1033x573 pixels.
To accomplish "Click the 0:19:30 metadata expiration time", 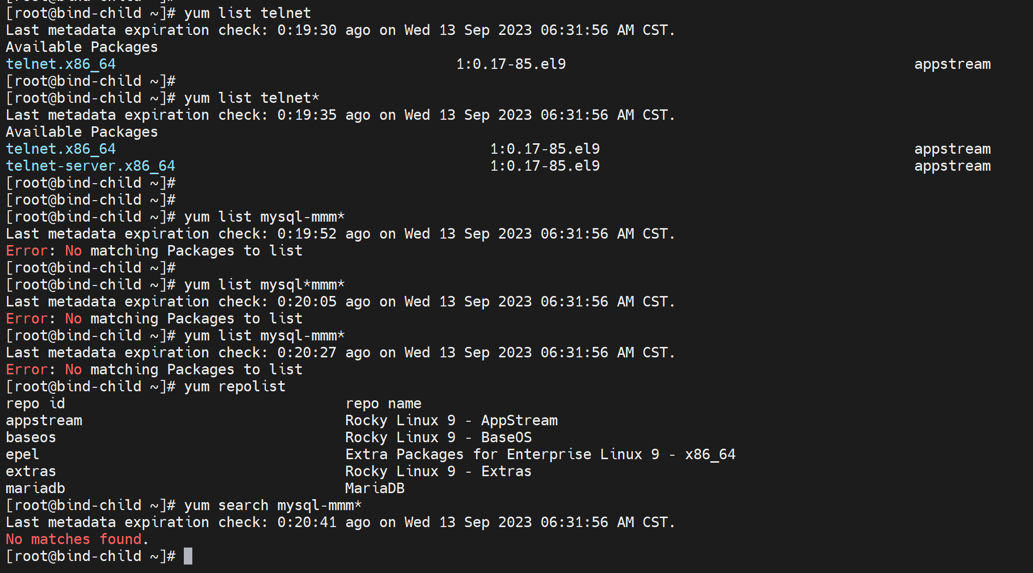I will click(x=307, y=30).
